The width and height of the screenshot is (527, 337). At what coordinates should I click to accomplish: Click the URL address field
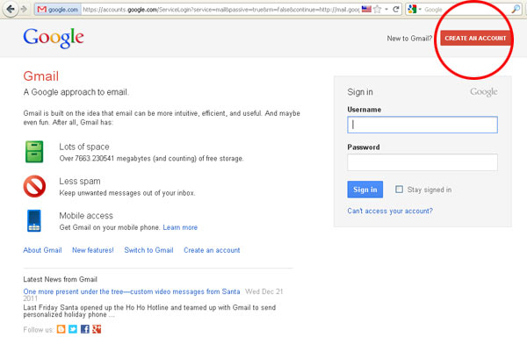[x=220, y=10]
